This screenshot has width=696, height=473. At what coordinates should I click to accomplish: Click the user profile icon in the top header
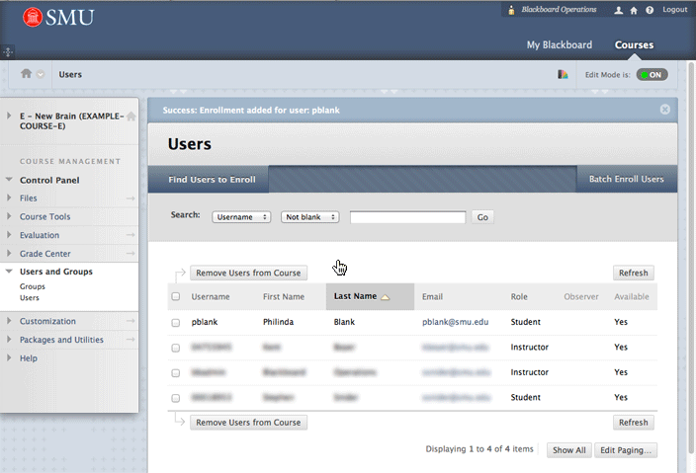[619, 10]
